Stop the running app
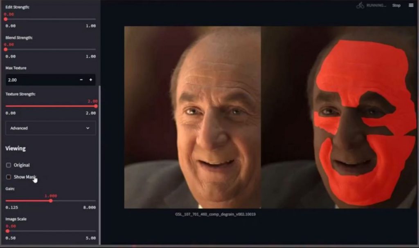Screen dimensions: 419x248 396,5
